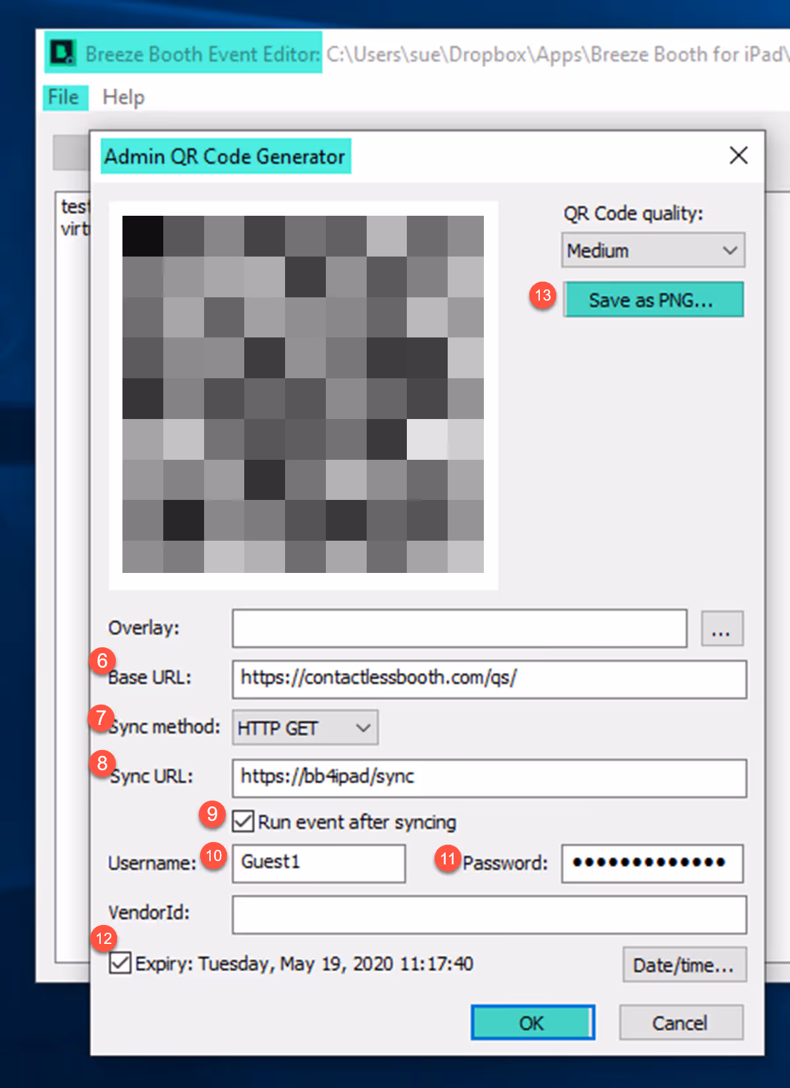Viewport: 790px width, 1088px height.
Task: Open the Date/time picker button
Action: (685, 965)
